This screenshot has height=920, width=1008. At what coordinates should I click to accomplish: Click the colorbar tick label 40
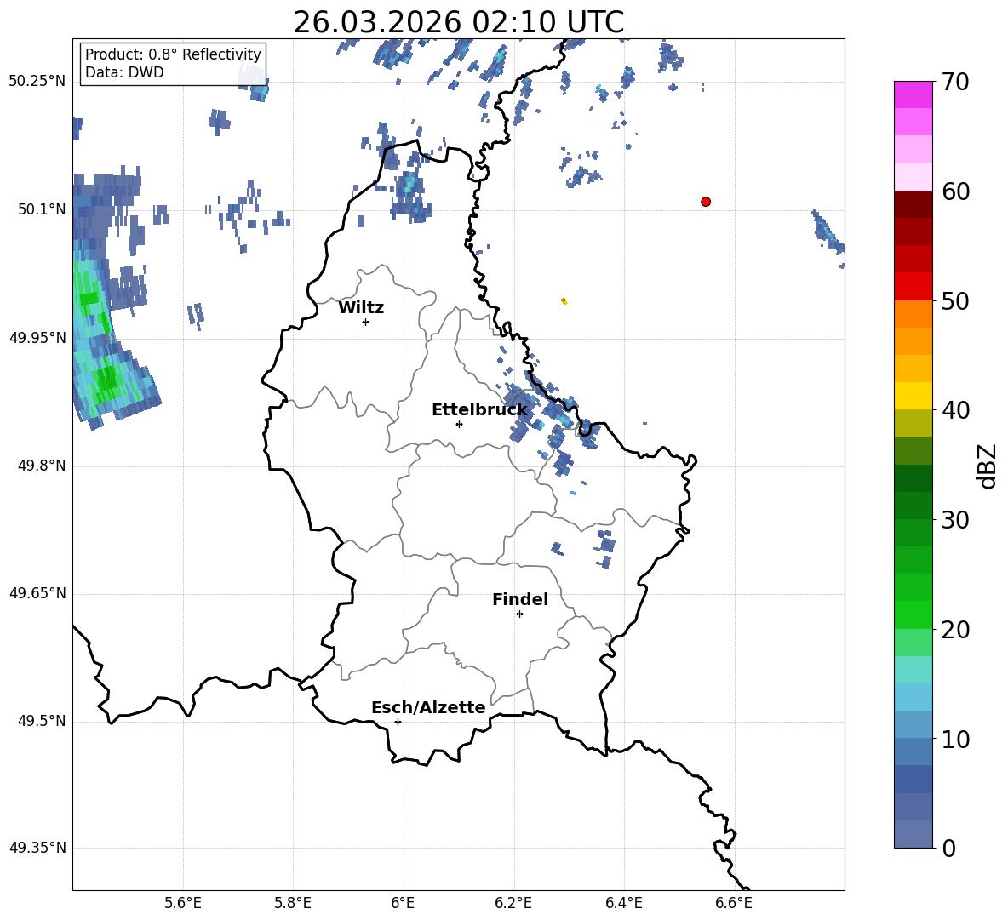(957, 410)
